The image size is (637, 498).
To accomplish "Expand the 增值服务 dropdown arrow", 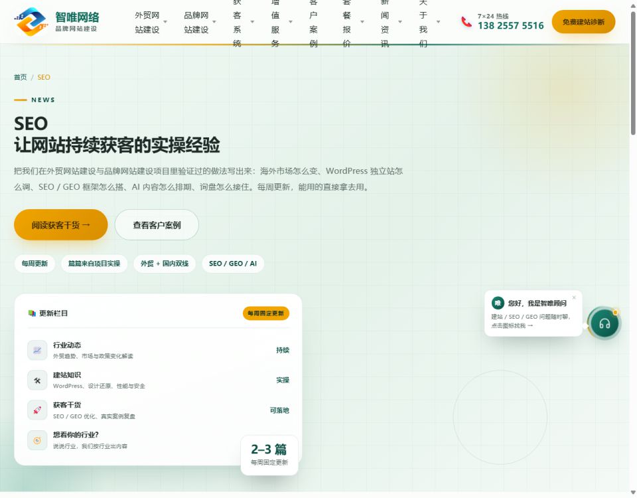I will [291, 21].
